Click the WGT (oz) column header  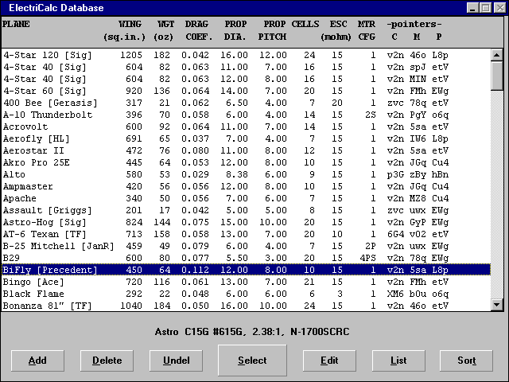click(x=164, y=30)
